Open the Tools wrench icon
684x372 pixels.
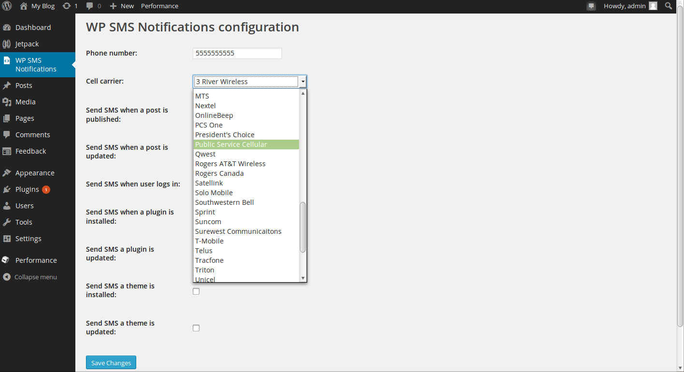click(7, 222)
